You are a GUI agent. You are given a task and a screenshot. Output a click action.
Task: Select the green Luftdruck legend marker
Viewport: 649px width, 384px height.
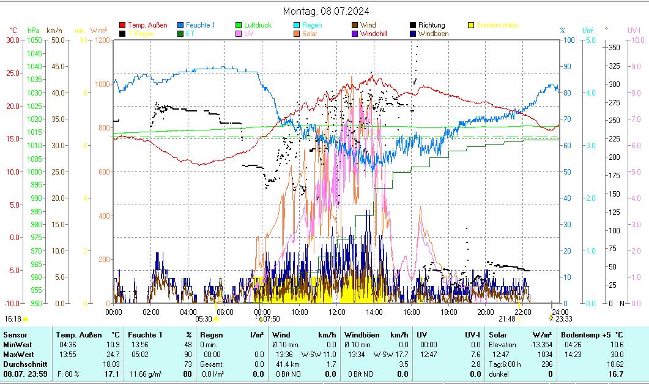point(239,25)
